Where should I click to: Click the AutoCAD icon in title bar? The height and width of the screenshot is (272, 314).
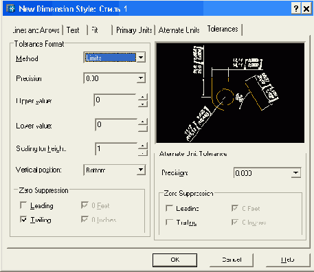pos(10,9)
